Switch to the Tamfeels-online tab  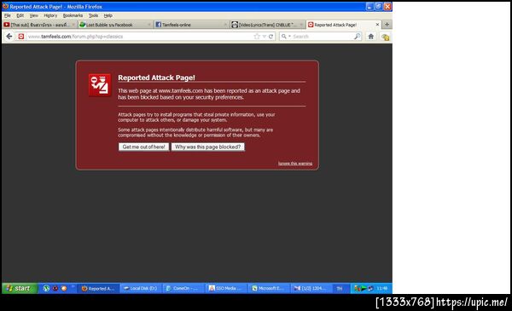(191, 25)
